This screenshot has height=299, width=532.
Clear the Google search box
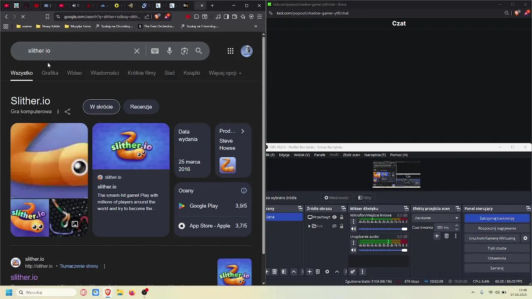[137, 51]
